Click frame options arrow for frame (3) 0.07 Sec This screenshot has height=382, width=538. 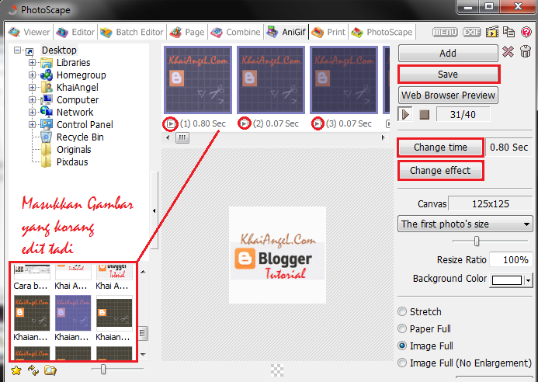pyautogui.click(x=318, y=123)
